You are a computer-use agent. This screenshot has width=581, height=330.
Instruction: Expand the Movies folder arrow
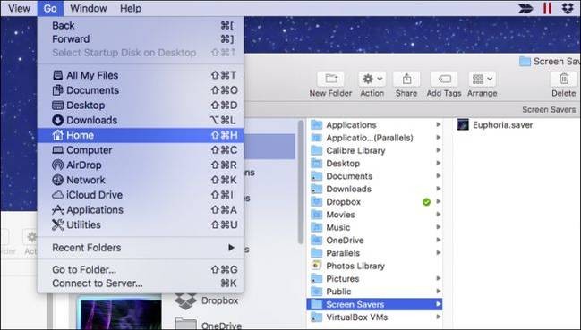[439, 215]
